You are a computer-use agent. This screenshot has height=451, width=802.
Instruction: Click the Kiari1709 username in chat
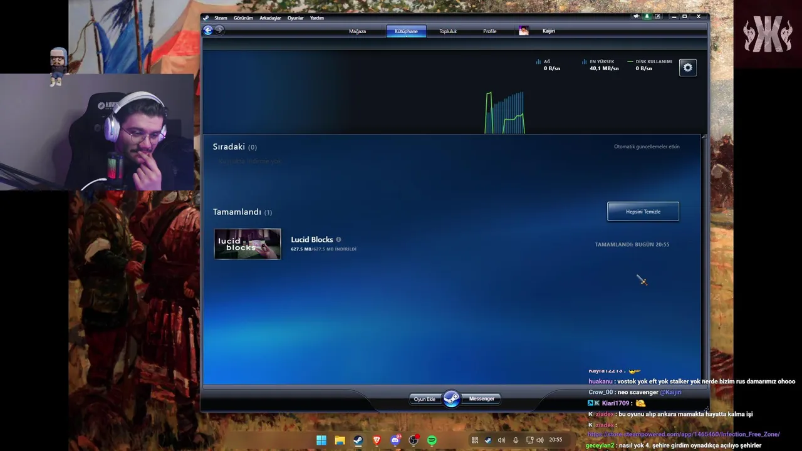tap(615, 403)
